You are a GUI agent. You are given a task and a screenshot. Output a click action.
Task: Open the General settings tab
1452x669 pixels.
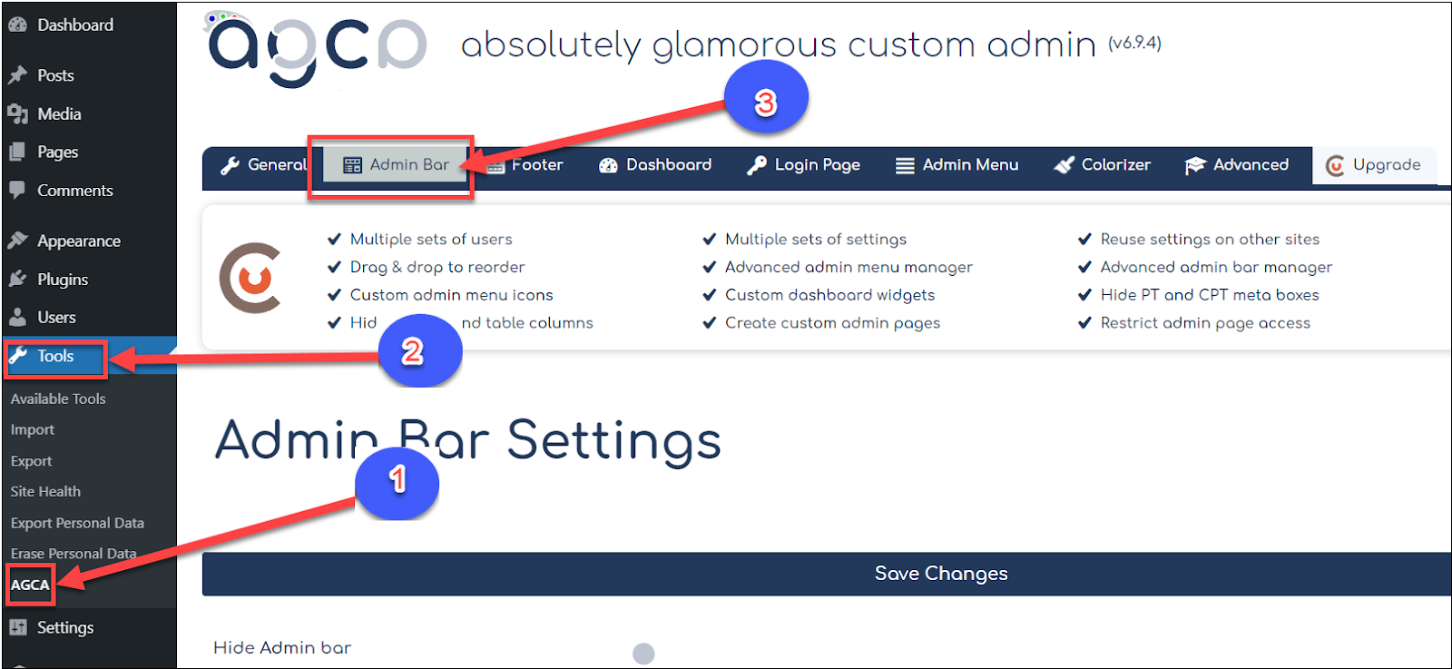pos(263,165)
